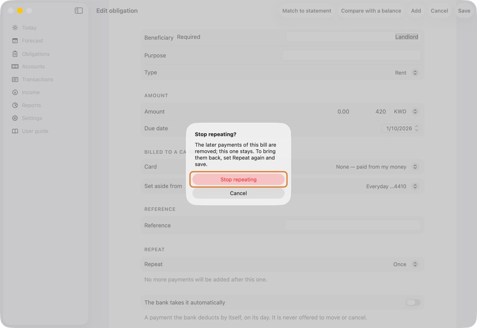Click the Edit obligation title
The height and width of the screenshot is (328, 477).
tap(117, 11)
